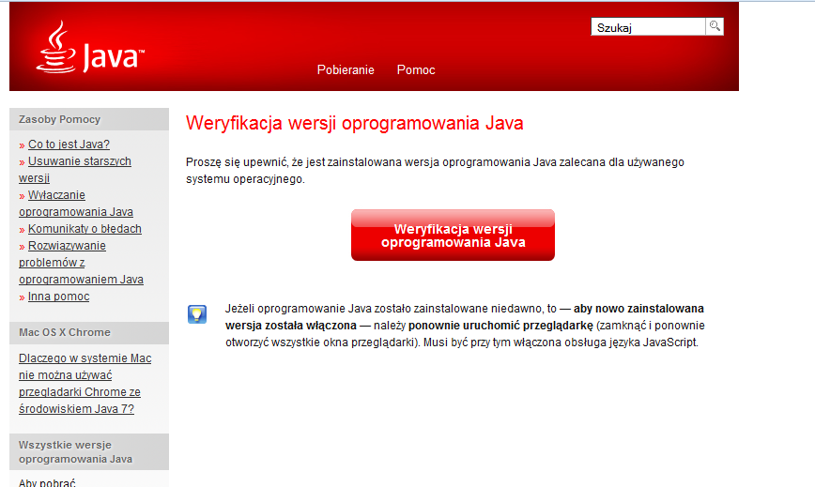Click the "Mac OS X Chrome" sidebar heading

coord(65,332)
